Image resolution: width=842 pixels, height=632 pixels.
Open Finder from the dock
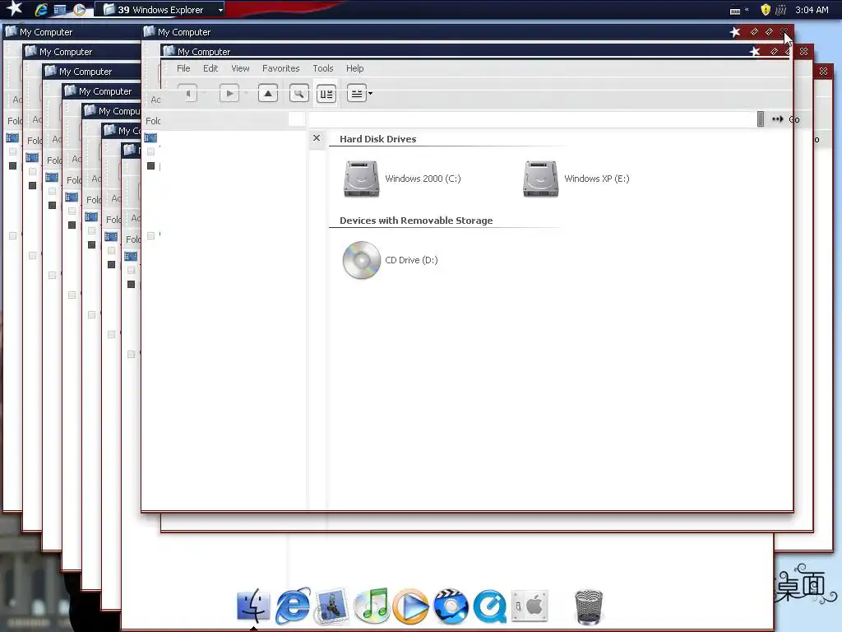[x=253, y=606]
